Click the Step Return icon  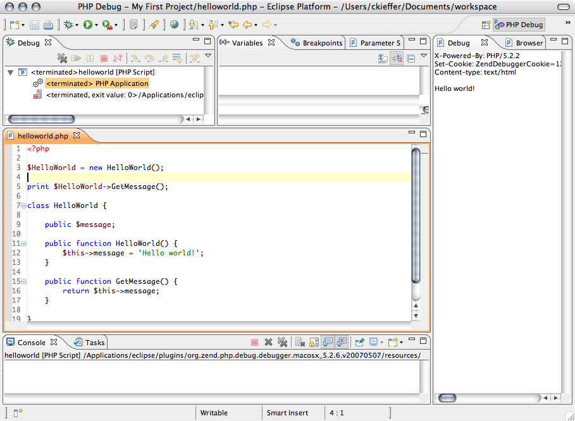164,58
